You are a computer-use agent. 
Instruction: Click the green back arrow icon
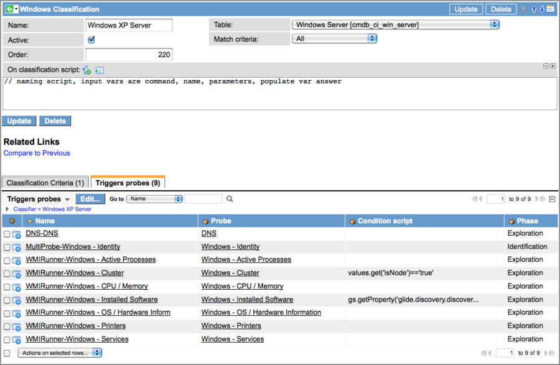(9, 9)
